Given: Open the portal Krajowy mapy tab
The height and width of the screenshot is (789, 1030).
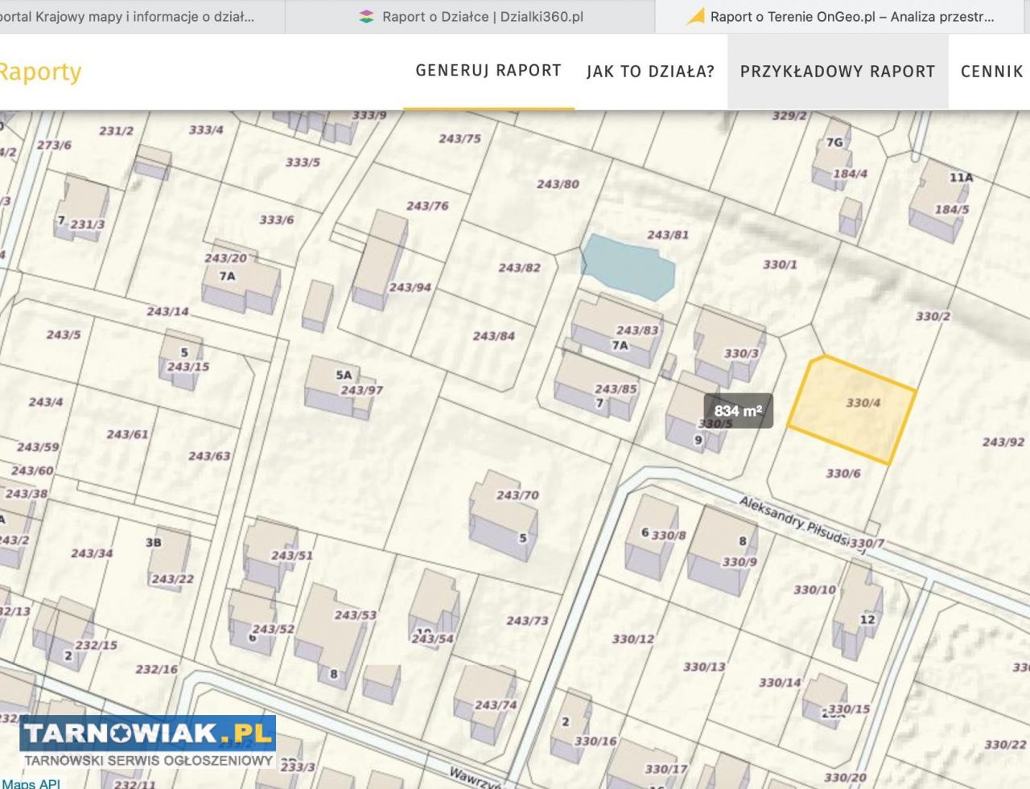Looking at the screenshot, I should pos(129,17).
